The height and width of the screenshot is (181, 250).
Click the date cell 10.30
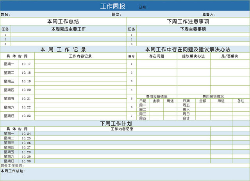pyautogui.click(x=26, y=161)
